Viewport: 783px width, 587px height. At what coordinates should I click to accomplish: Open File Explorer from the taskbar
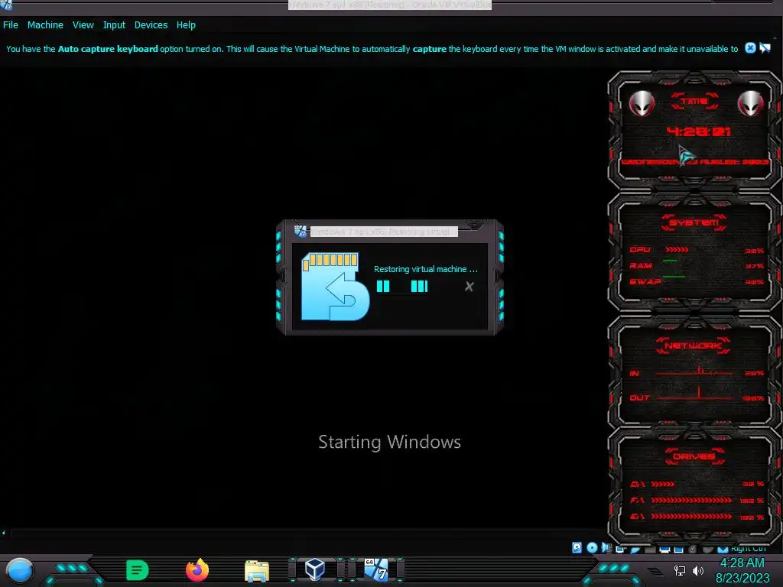click(x=257, y=570)
